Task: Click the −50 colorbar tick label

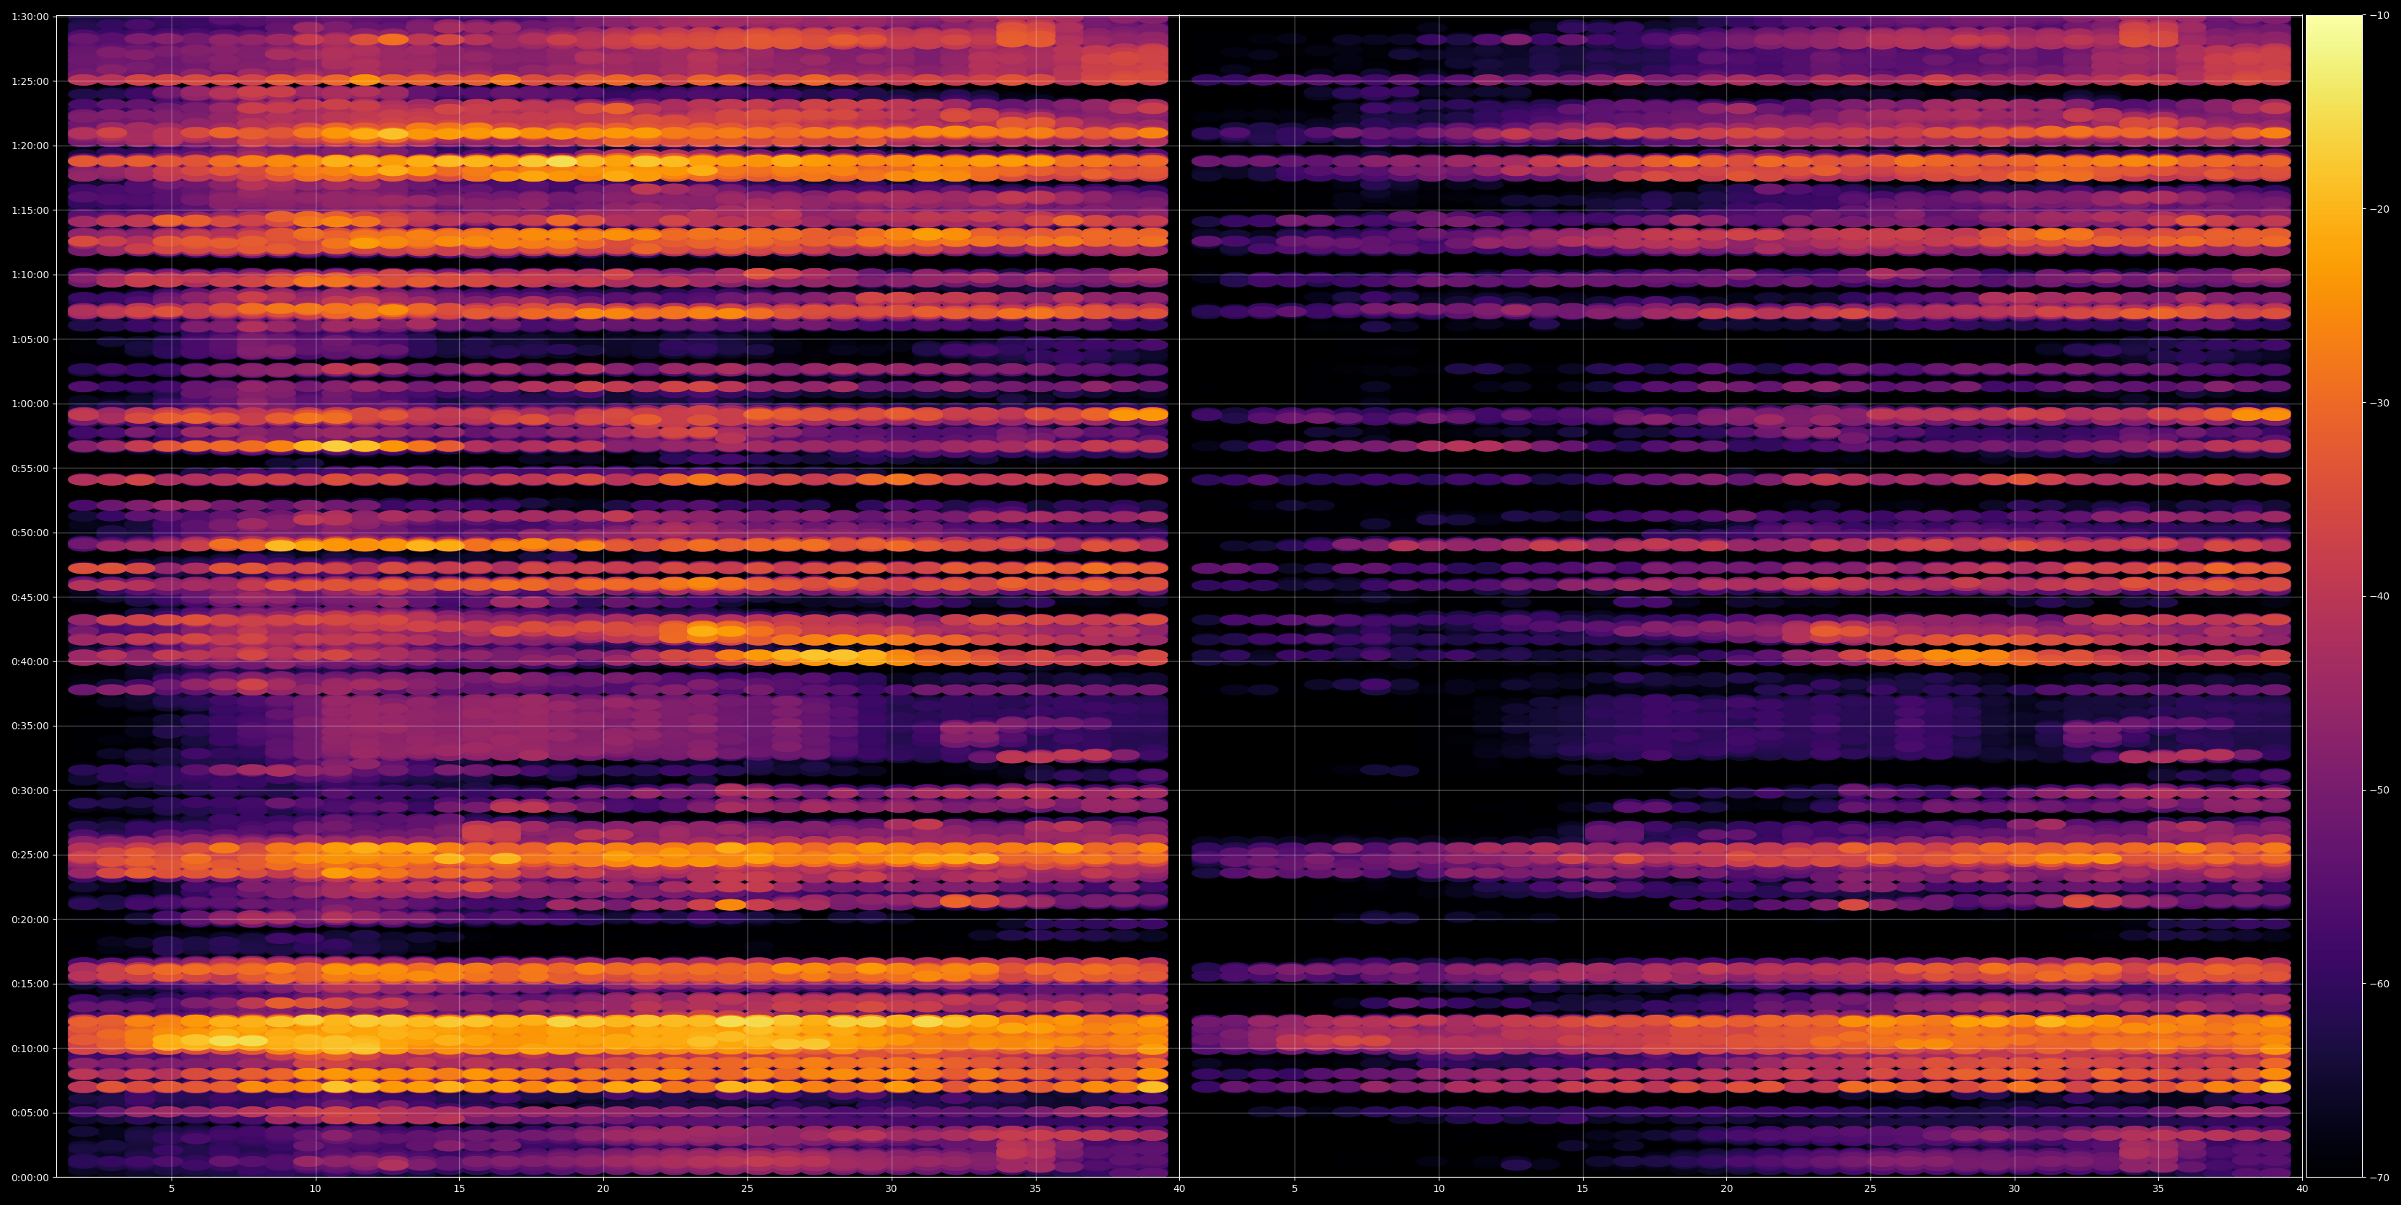Action: pyautogui.click(x=2379, y=791)
